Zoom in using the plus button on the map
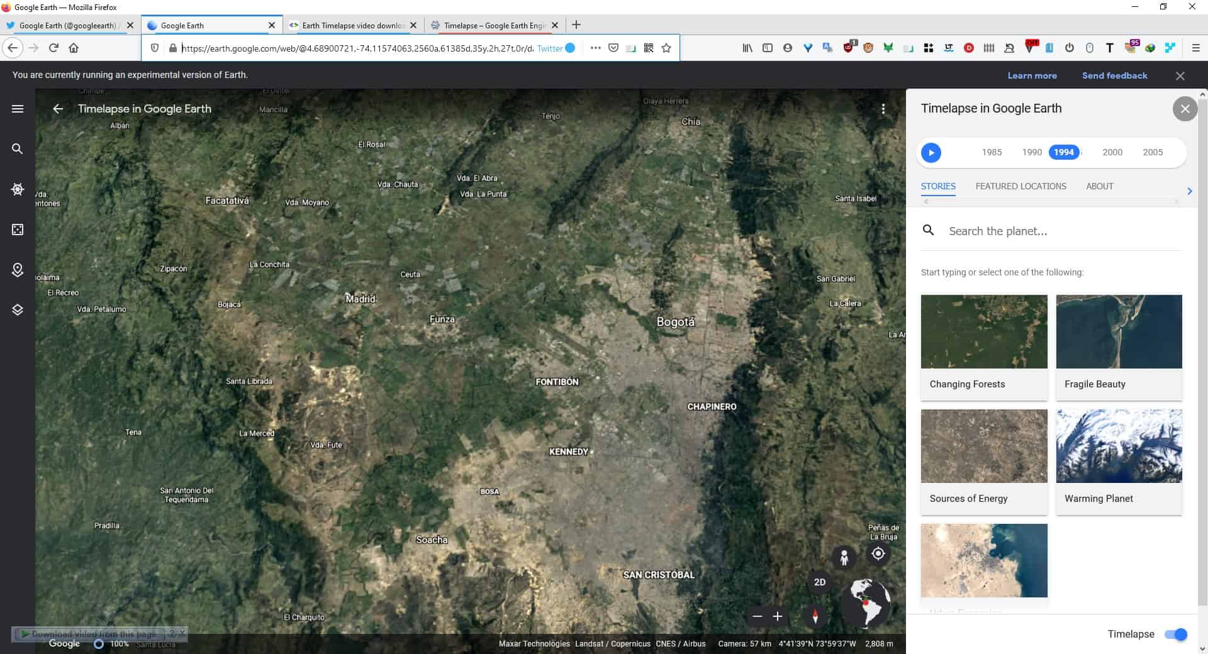 778,617
